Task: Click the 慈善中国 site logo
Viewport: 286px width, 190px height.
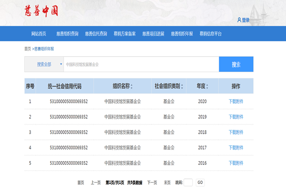Action: pos(41,11)
